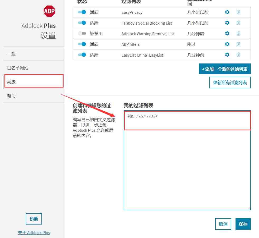Enable Adblock Warning Removal List toggle
Image resolution: width=259 pixels, height=238 pixels.
[82, 34]
